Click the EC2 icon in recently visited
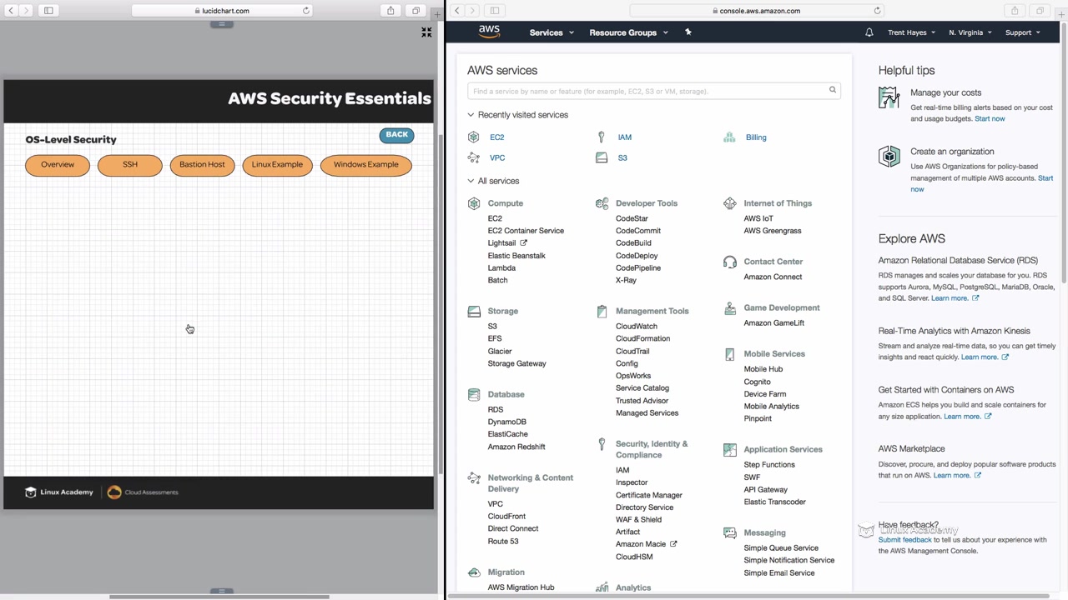Screen dimensions: 1068x600 click(474, 137)
